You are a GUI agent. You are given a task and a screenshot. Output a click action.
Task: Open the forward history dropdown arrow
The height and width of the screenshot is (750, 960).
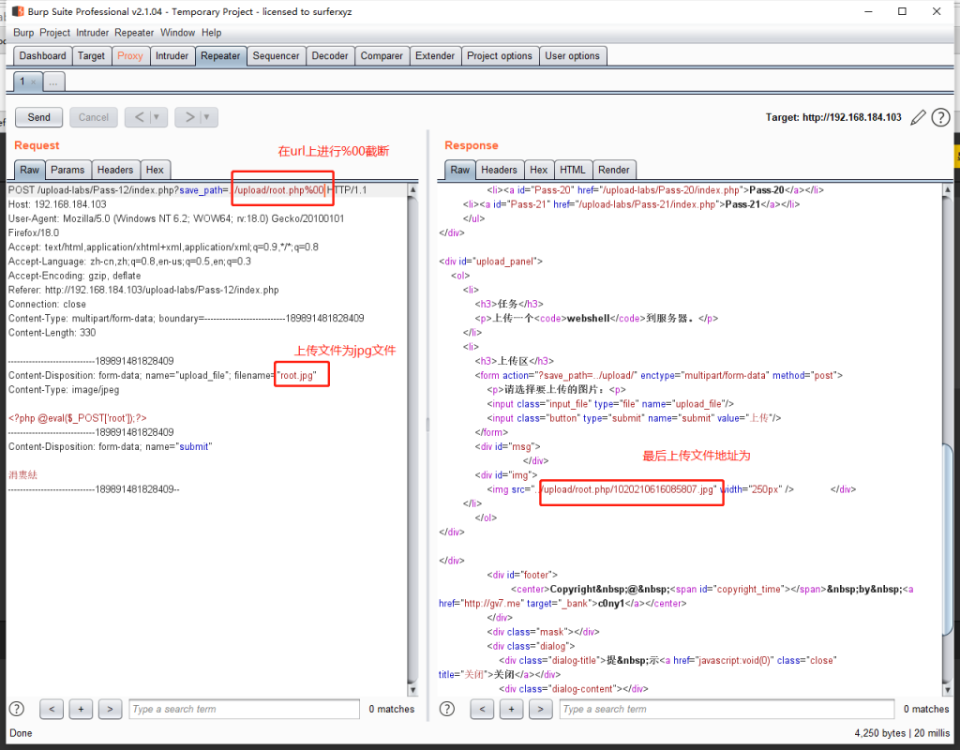point(207,117)
